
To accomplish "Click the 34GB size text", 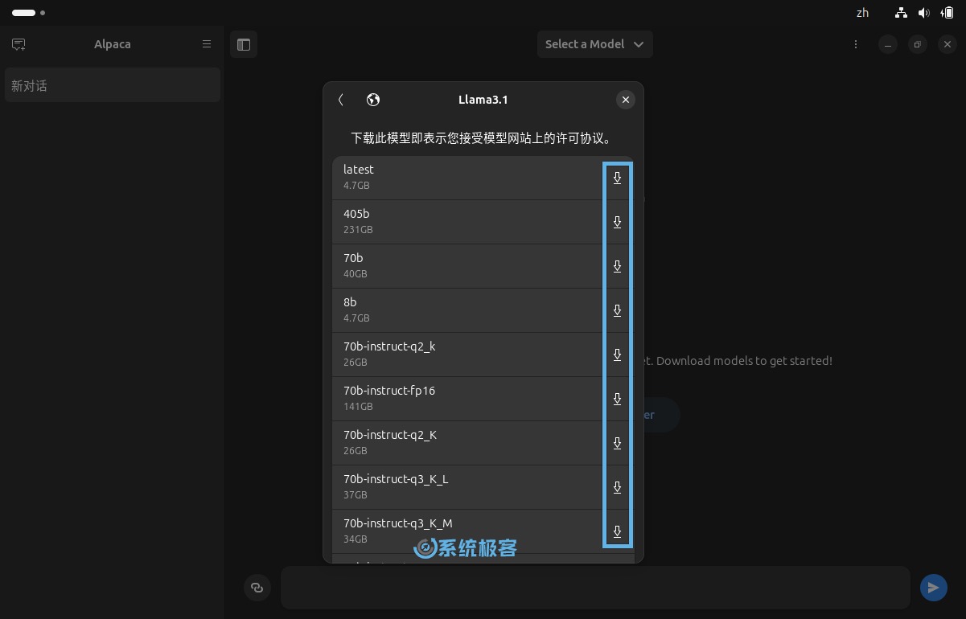I will [356, 539].
